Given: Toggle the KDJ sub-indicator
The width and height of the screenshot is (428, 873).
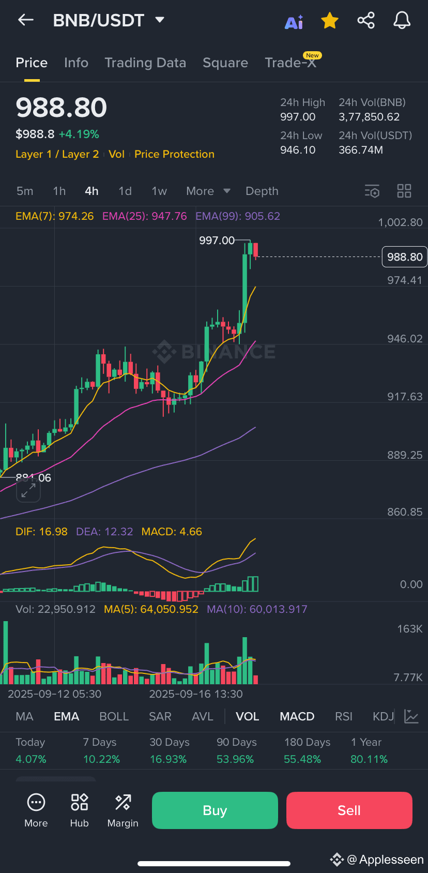Looking at the screenshot, I should point(384,716).
